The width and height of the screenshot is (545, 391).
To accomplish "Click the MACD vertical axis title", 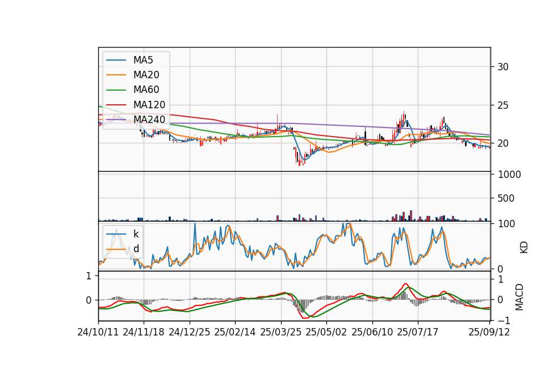I will 519,296.
